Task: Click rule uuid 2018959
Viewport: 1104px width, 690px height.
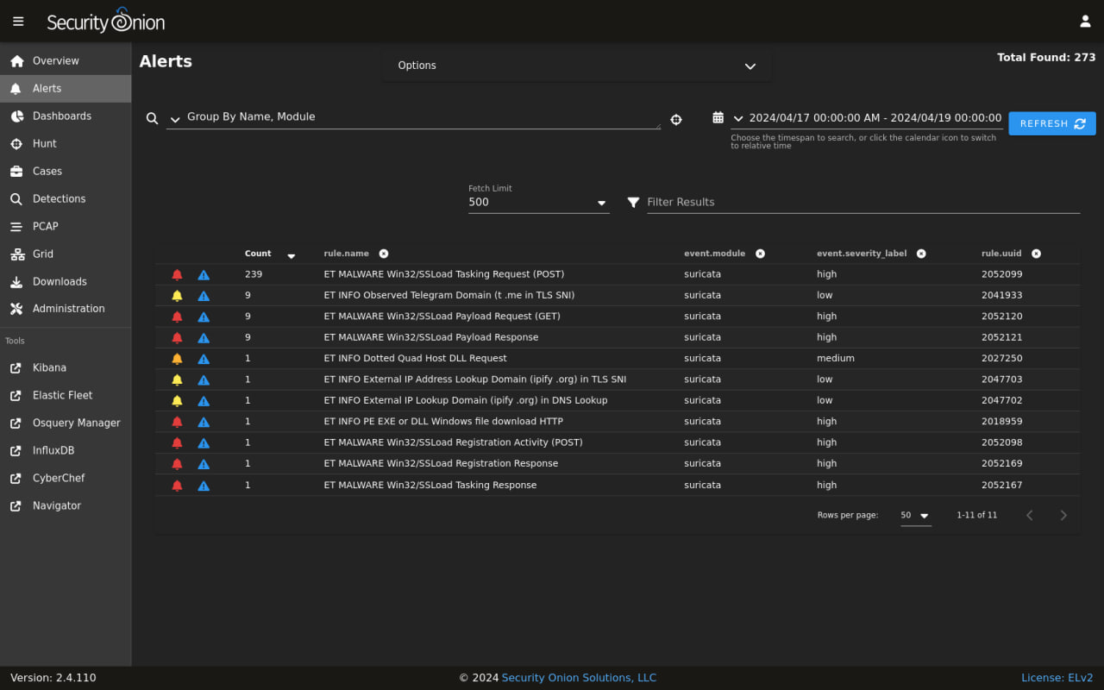Action: [1001, 422]
